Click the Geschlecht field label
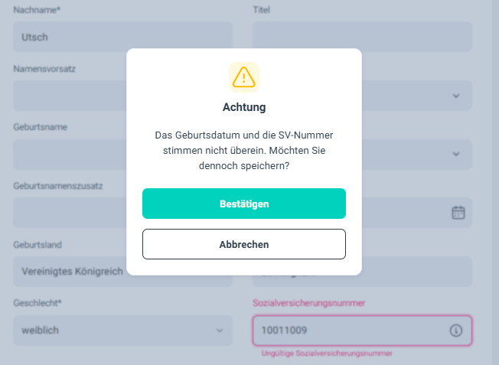The image size is (499, 365). (x=38, y=303)
